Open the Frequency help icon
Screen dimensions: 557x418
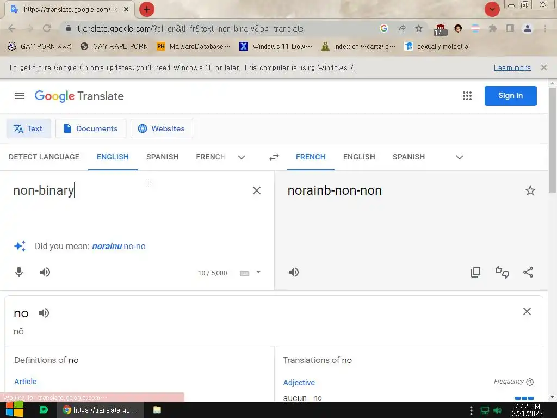point(530,382)
